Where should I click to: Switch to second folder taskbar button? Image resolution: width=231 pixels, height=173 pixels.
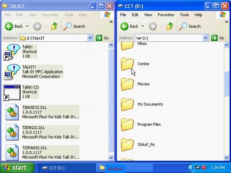click(124, 168)
